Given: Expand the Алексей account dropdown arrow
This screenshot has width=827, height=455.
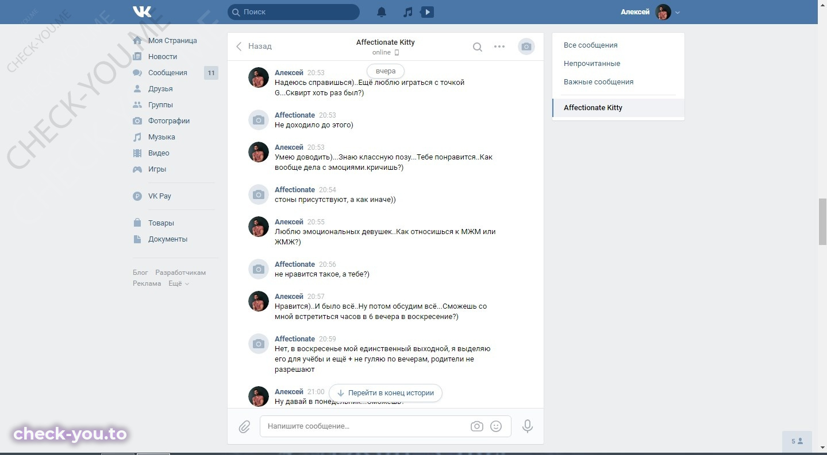Looking at the screenshot, I should click(678, 12).
